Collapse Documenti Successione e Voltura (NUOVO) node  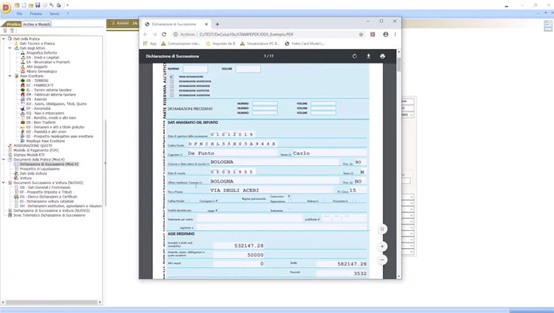click(x=3, y=183)
